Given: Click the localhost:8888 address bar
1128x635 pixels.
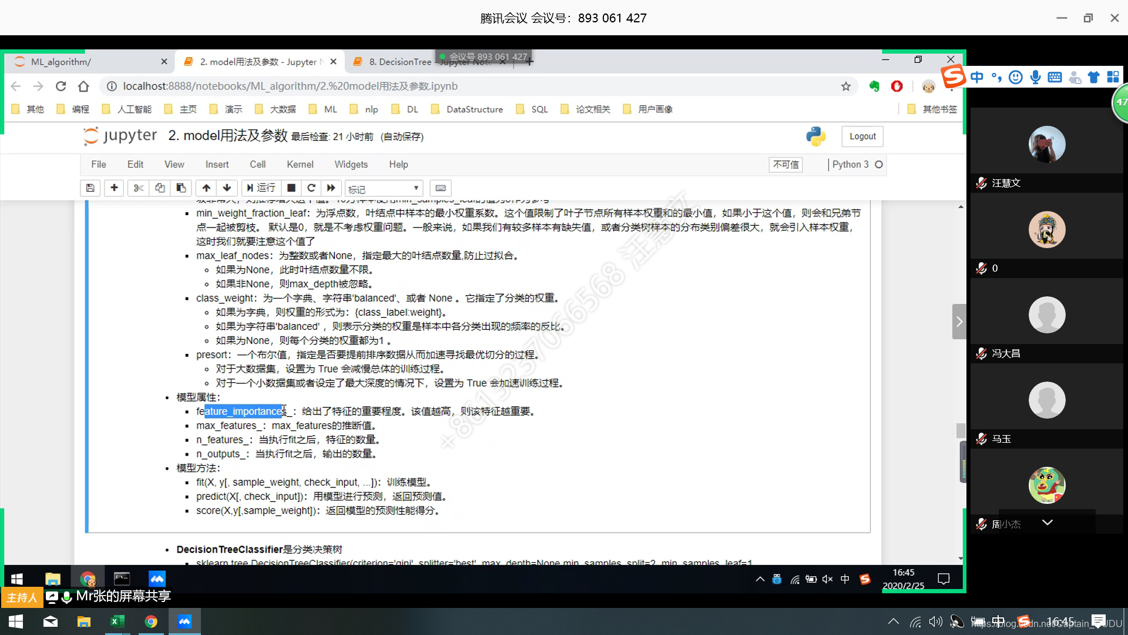Looking at the screenshot, I should pos(470,86).
